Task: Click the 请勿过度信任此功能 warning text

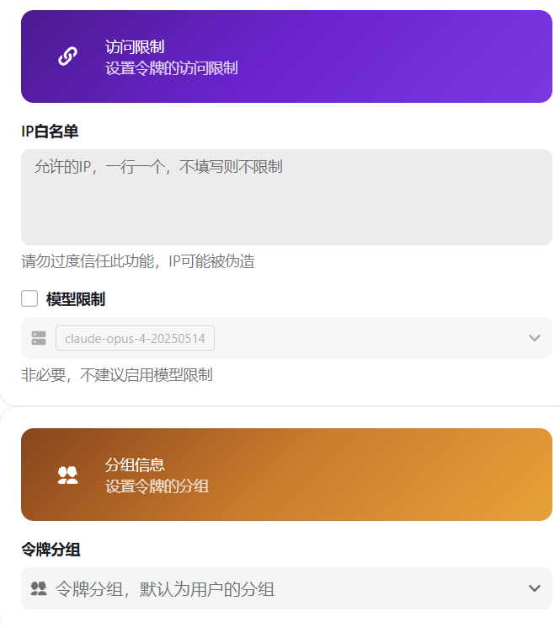Action: pyautogui.click(x=138, y=261)
